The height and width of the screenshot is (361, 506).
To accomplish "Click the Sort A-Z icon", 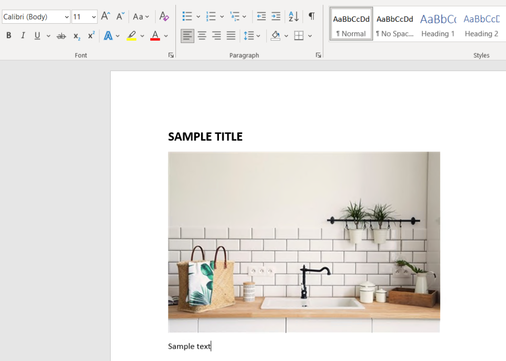I will coord(294,17).
